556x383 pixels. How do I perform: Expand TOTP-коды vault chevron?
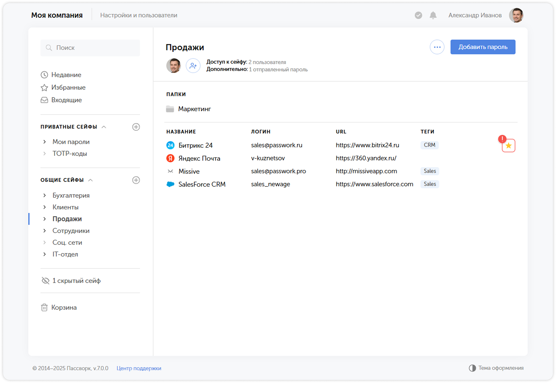[45, 153]
